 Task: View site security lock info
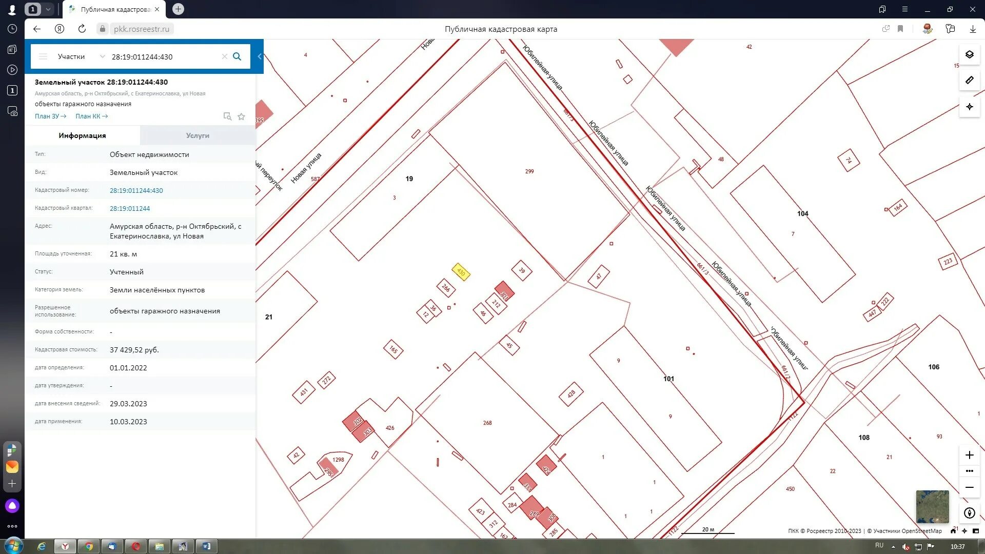103,29
